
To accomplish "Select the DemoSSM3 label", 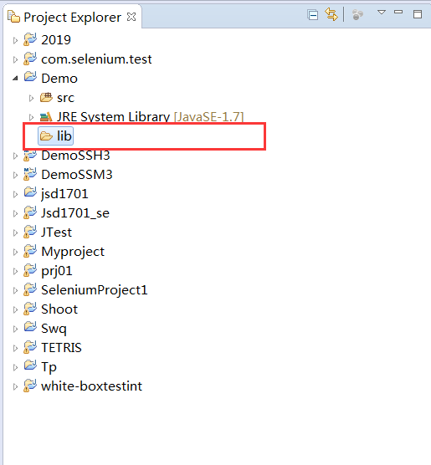I will pyautogui.click(x=77, y=175).
